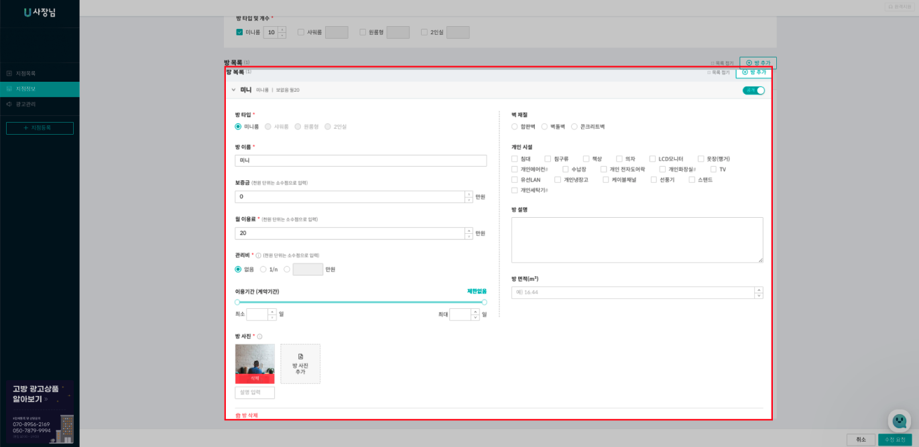Select 합판벽 wall material
Screen dimensions: 919x447
515,127
